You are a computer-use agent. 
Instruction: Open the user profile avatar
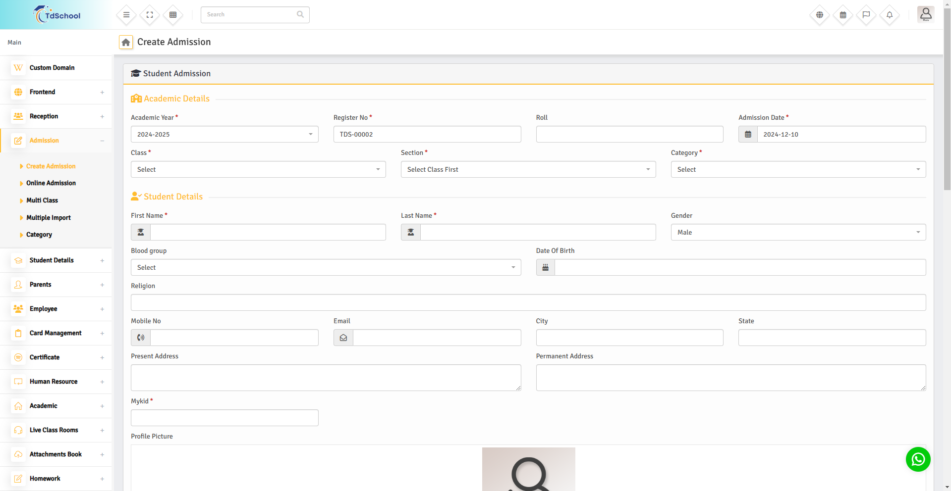(x=925, y=15)
